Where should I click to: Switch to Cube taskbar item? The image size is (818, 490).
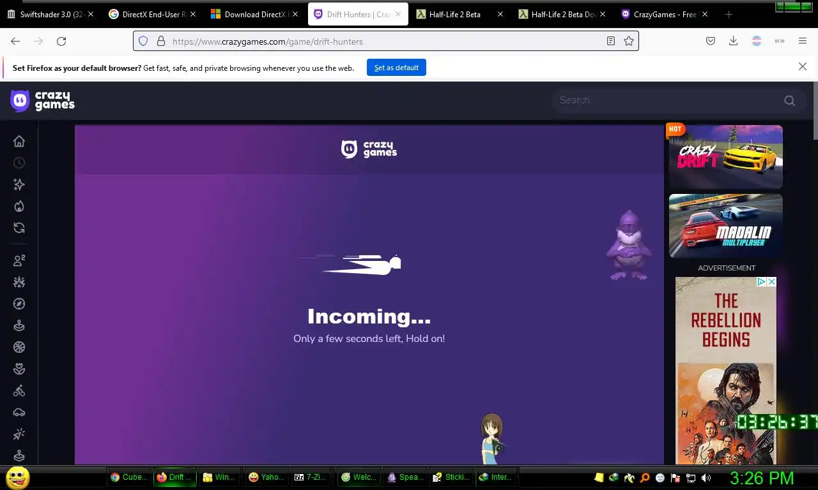(129, 477)
